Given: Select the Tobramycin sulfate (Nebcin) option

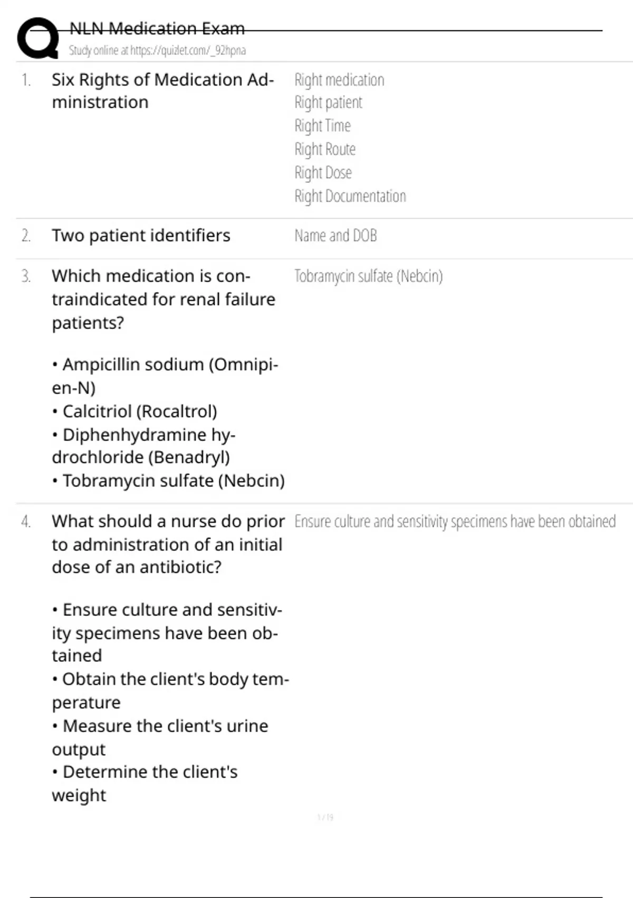Looking at the screenshot, I should (x=168, y=481).
